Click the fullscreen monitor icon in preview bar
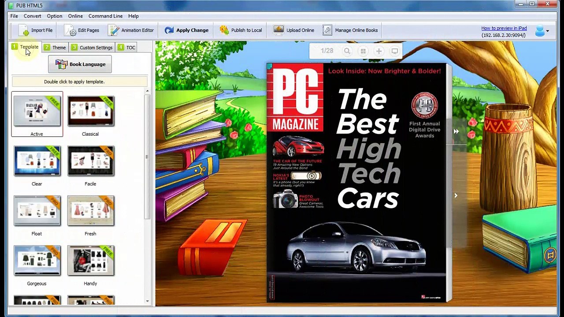564x317 pixels. point(395,51)
